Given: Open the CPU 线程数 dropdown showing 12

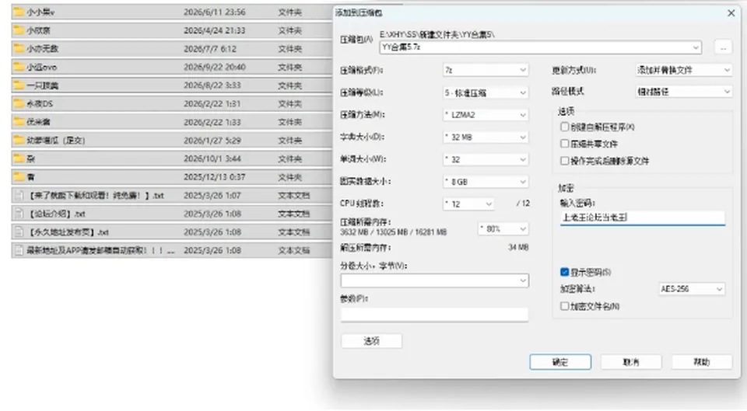Looking at the screenshot, I should [x=468, y=204].
